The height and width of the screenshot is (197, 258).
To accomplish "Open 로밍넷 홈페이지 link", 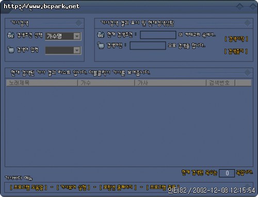I will click(x=118, y=187).
